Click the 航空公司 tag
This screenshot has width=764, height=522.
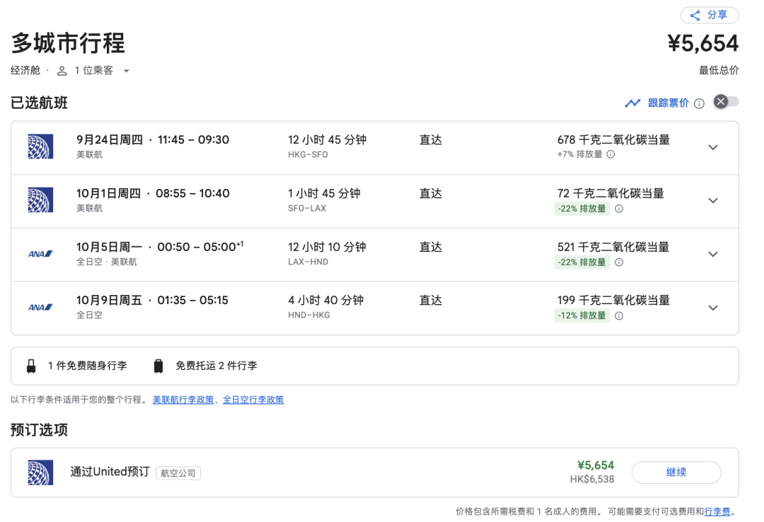tap(178, 473)
